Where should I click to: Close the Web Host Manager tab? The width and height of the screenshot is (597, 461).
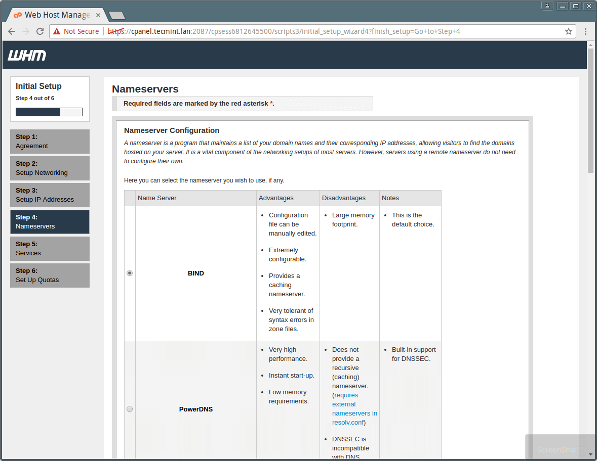click(98, 15)
